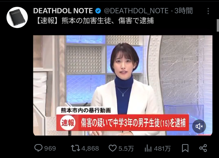Image resolution: width=219 pixels, height=158 pixels.
Task: Click the 4,868 repost count number
Action: pos(90,148)
